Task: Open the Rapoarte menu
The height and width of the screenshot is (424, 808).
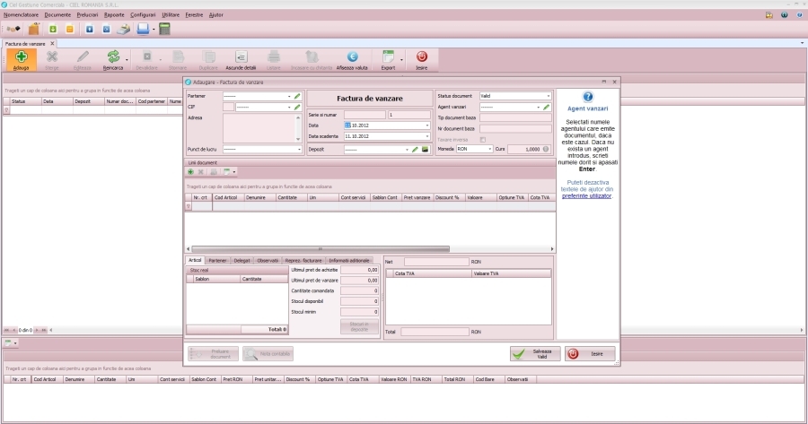Action: pos(114,15)
